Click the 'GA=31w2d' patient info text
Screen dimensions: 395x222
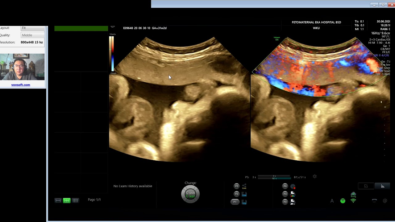tap(159, 28)
